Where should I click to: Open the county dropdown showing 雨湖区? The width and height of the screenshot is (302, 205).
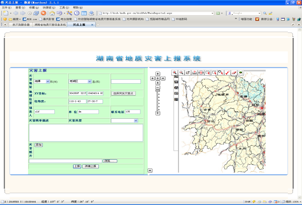[x=80, y=82]
